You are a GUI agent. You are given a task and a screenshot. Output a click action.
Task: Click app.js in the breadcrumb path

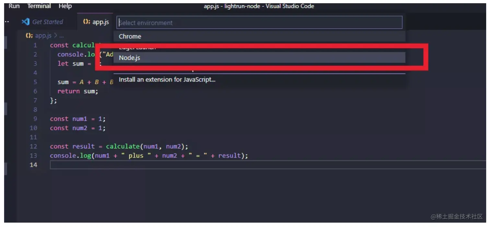pyautogui.click(x=43, y=36)
